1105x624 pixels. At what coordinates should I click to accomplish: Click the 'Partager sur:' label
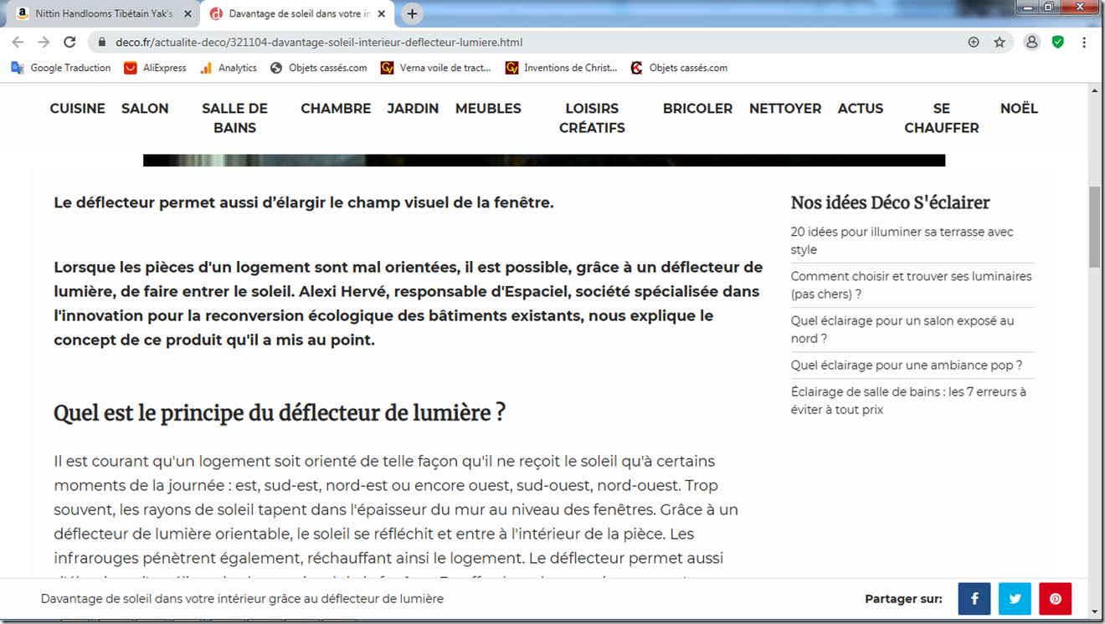pos(903,599)
